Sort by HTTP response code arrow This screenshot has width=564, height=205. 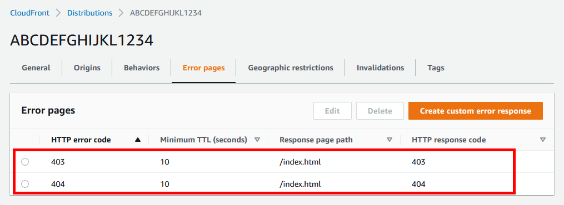543,140
